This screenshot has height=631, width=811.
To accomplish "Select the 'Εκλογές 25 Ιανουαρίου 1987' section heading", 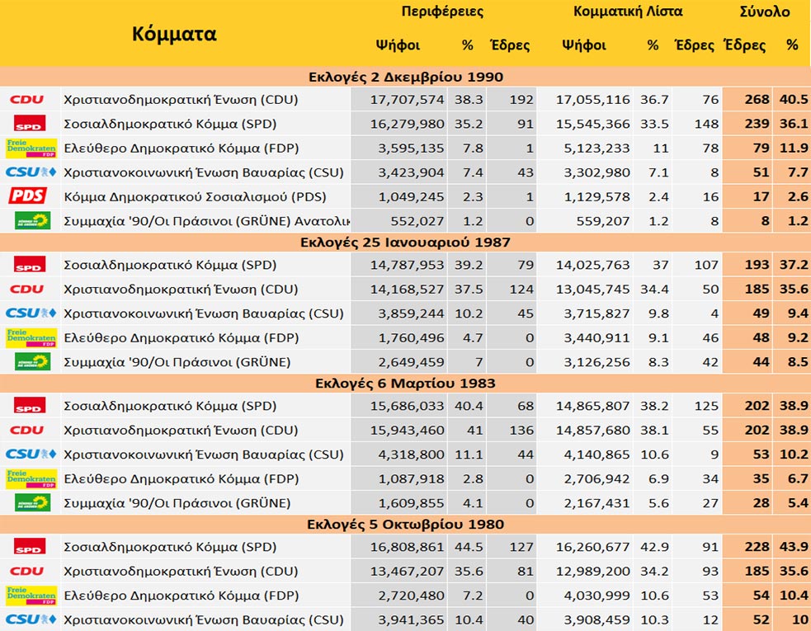I will [406, 242].
